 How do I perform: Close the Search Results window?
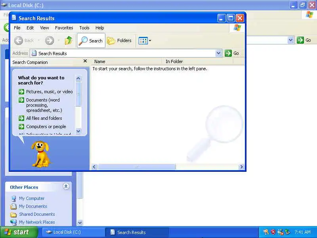coord(240,18)
